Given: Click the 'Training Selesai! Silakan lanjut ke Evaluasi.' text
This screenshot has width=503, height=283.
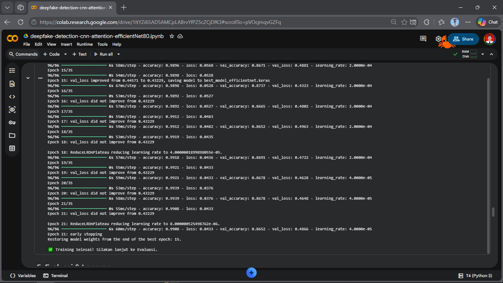Looking at the screenshot, I should 106,249.
